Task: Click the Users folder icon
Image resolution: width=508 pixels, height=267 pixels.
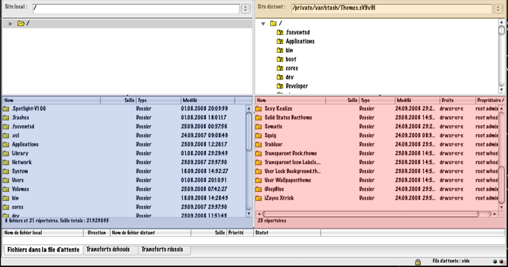Action: pyautogui.click(x=6, y=180)
